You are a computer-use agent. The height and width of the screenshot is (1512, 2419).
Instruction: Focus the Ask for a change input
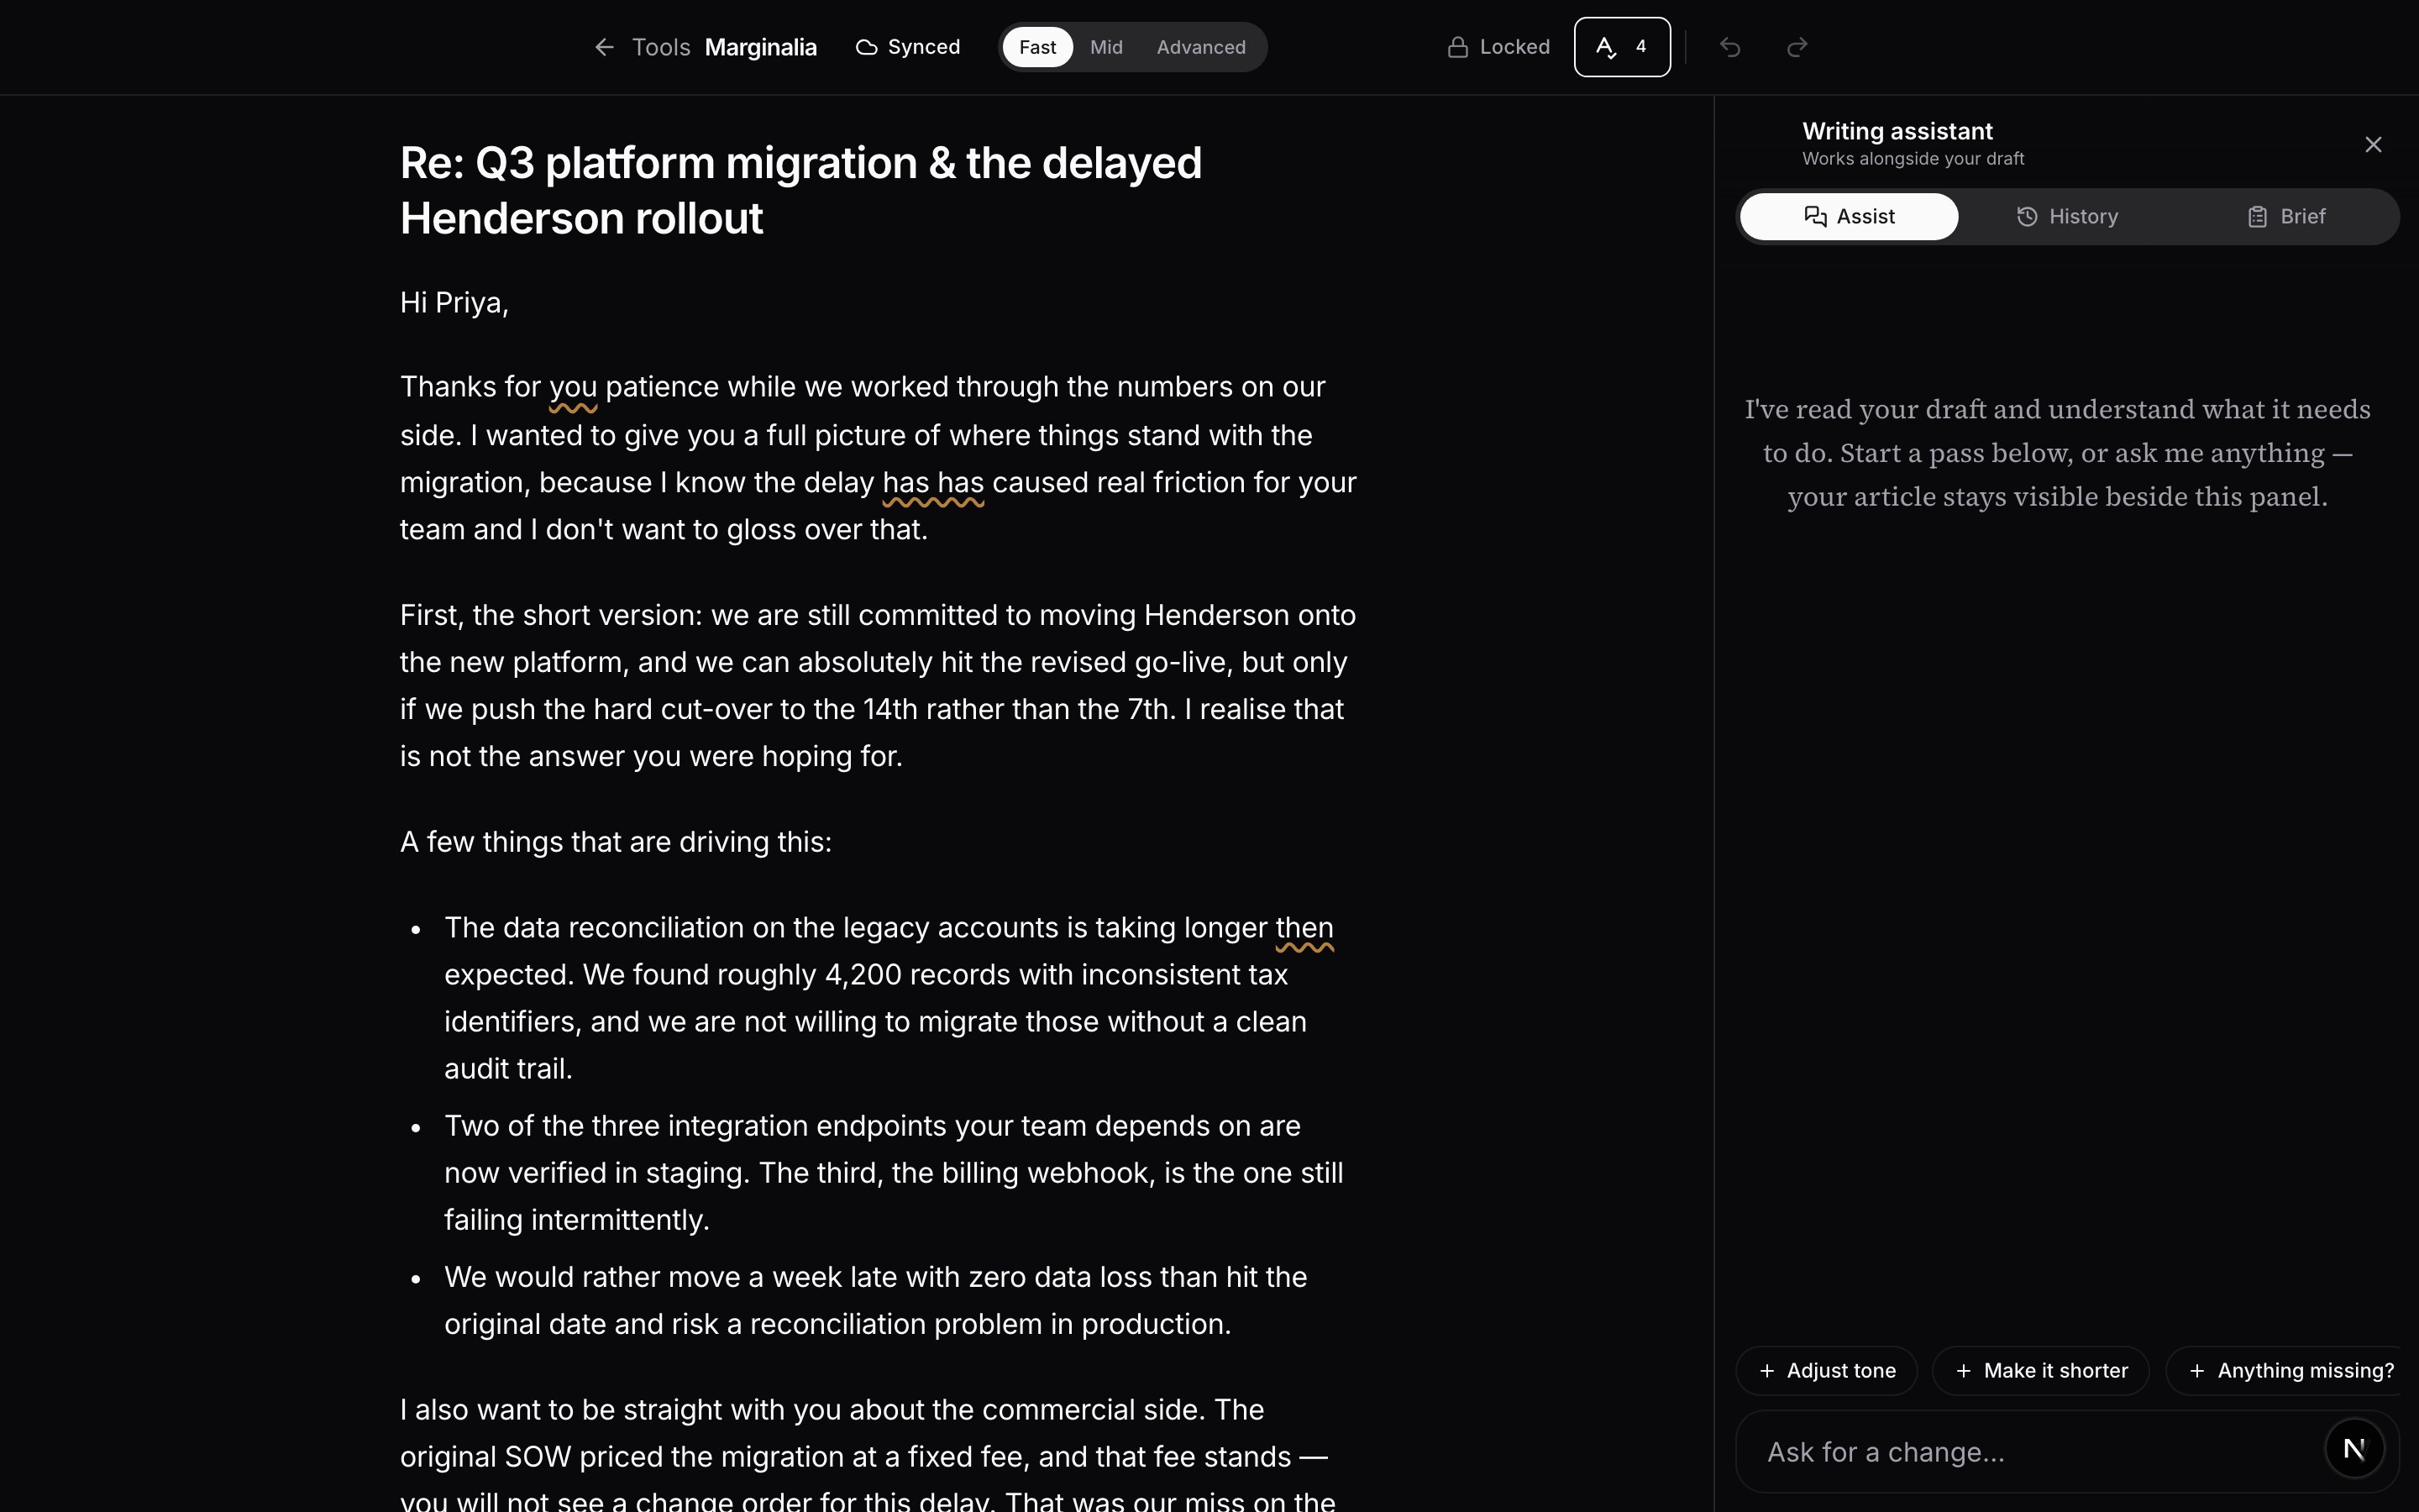pyautogui.click(x=2039, y=1452)
